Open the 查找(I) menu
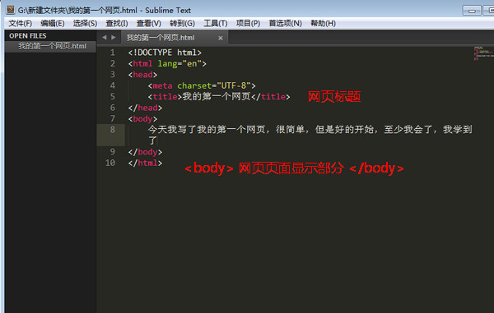The image size is (494, 313). (117, 23)
